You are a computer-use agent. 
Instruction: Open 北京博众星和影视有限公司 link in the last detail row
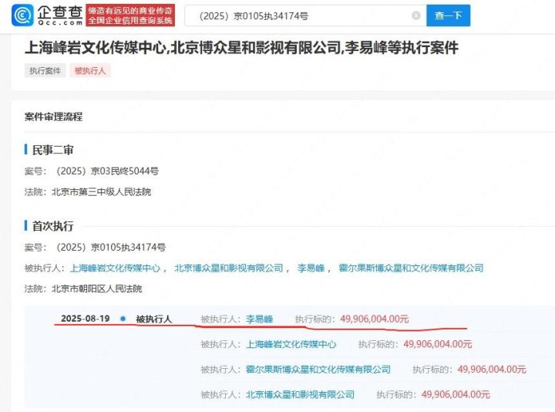pyautogui.click(x=300, y=395)
